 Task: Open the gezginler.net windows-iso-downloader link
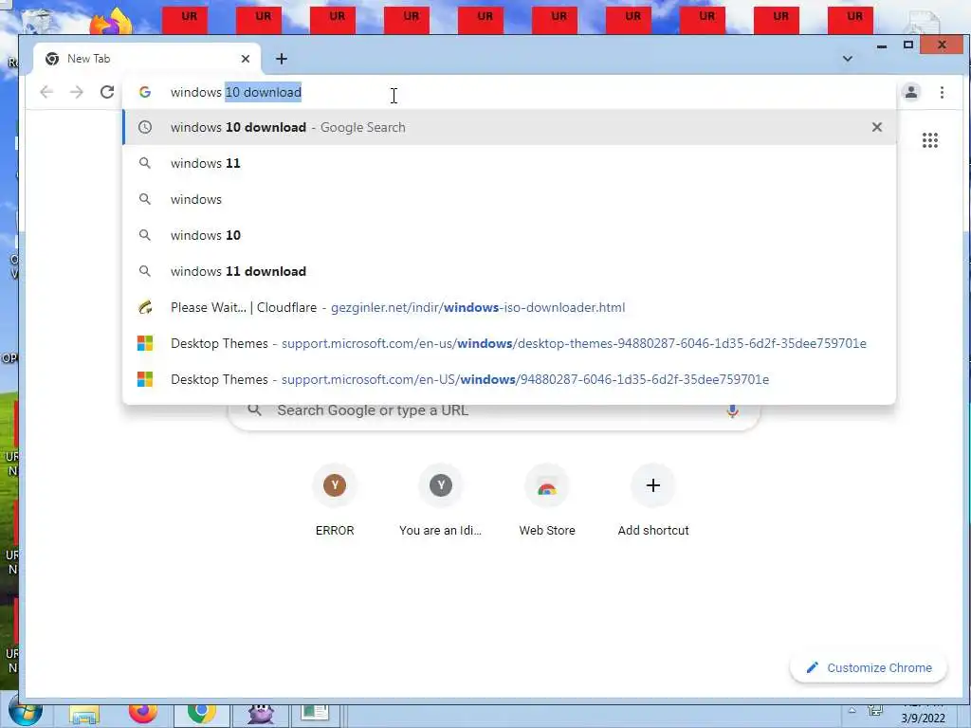[509, 308]
